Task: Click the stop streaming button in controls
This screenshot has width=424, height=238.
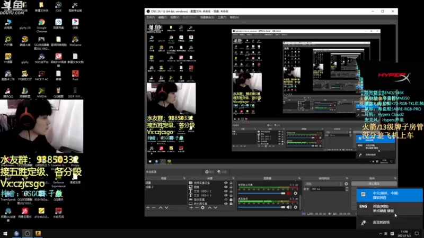Action: [374, 184]
